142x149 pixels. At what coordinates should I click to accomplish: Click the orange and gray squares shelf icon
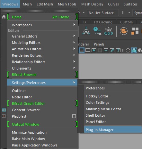point(135,31)
